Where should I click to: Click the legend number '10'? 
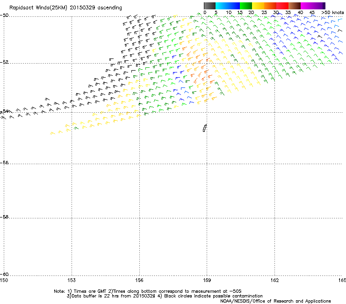click(229, 13)
